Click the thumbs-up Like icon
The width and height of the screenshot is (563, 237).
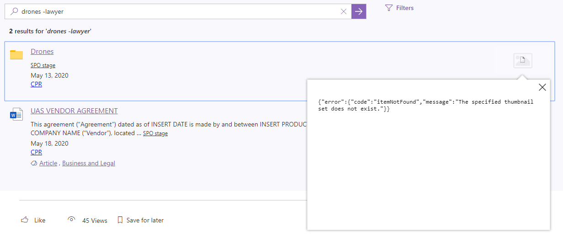coord(25,220)
